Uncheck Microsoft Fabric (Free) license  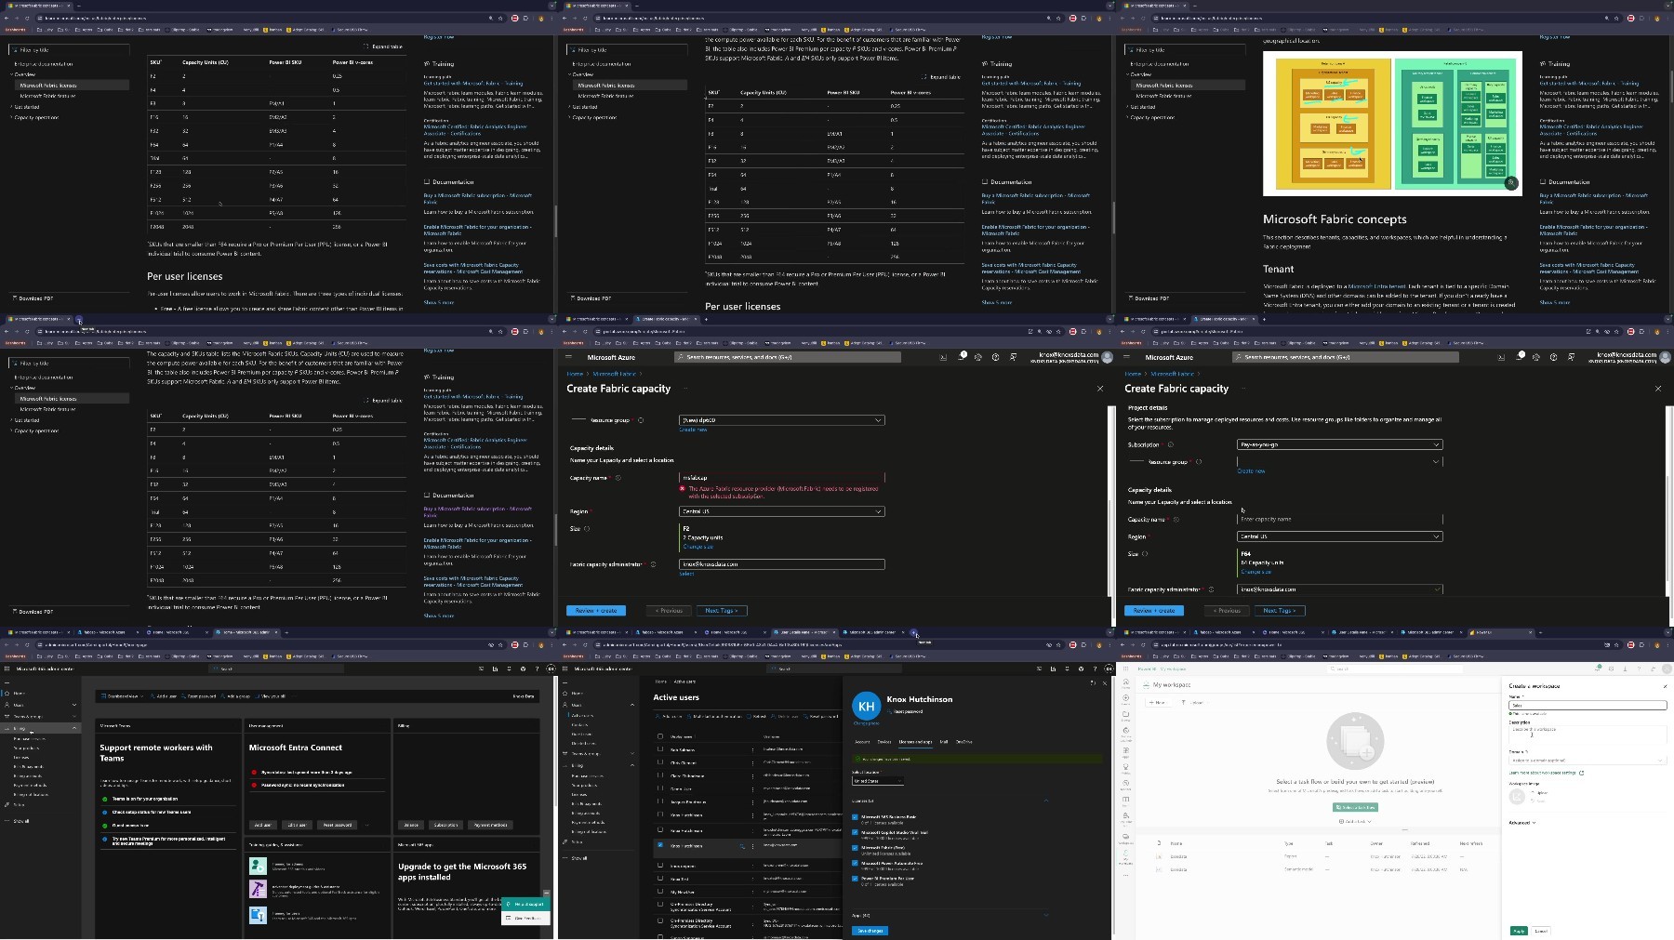tap(855, 848)
